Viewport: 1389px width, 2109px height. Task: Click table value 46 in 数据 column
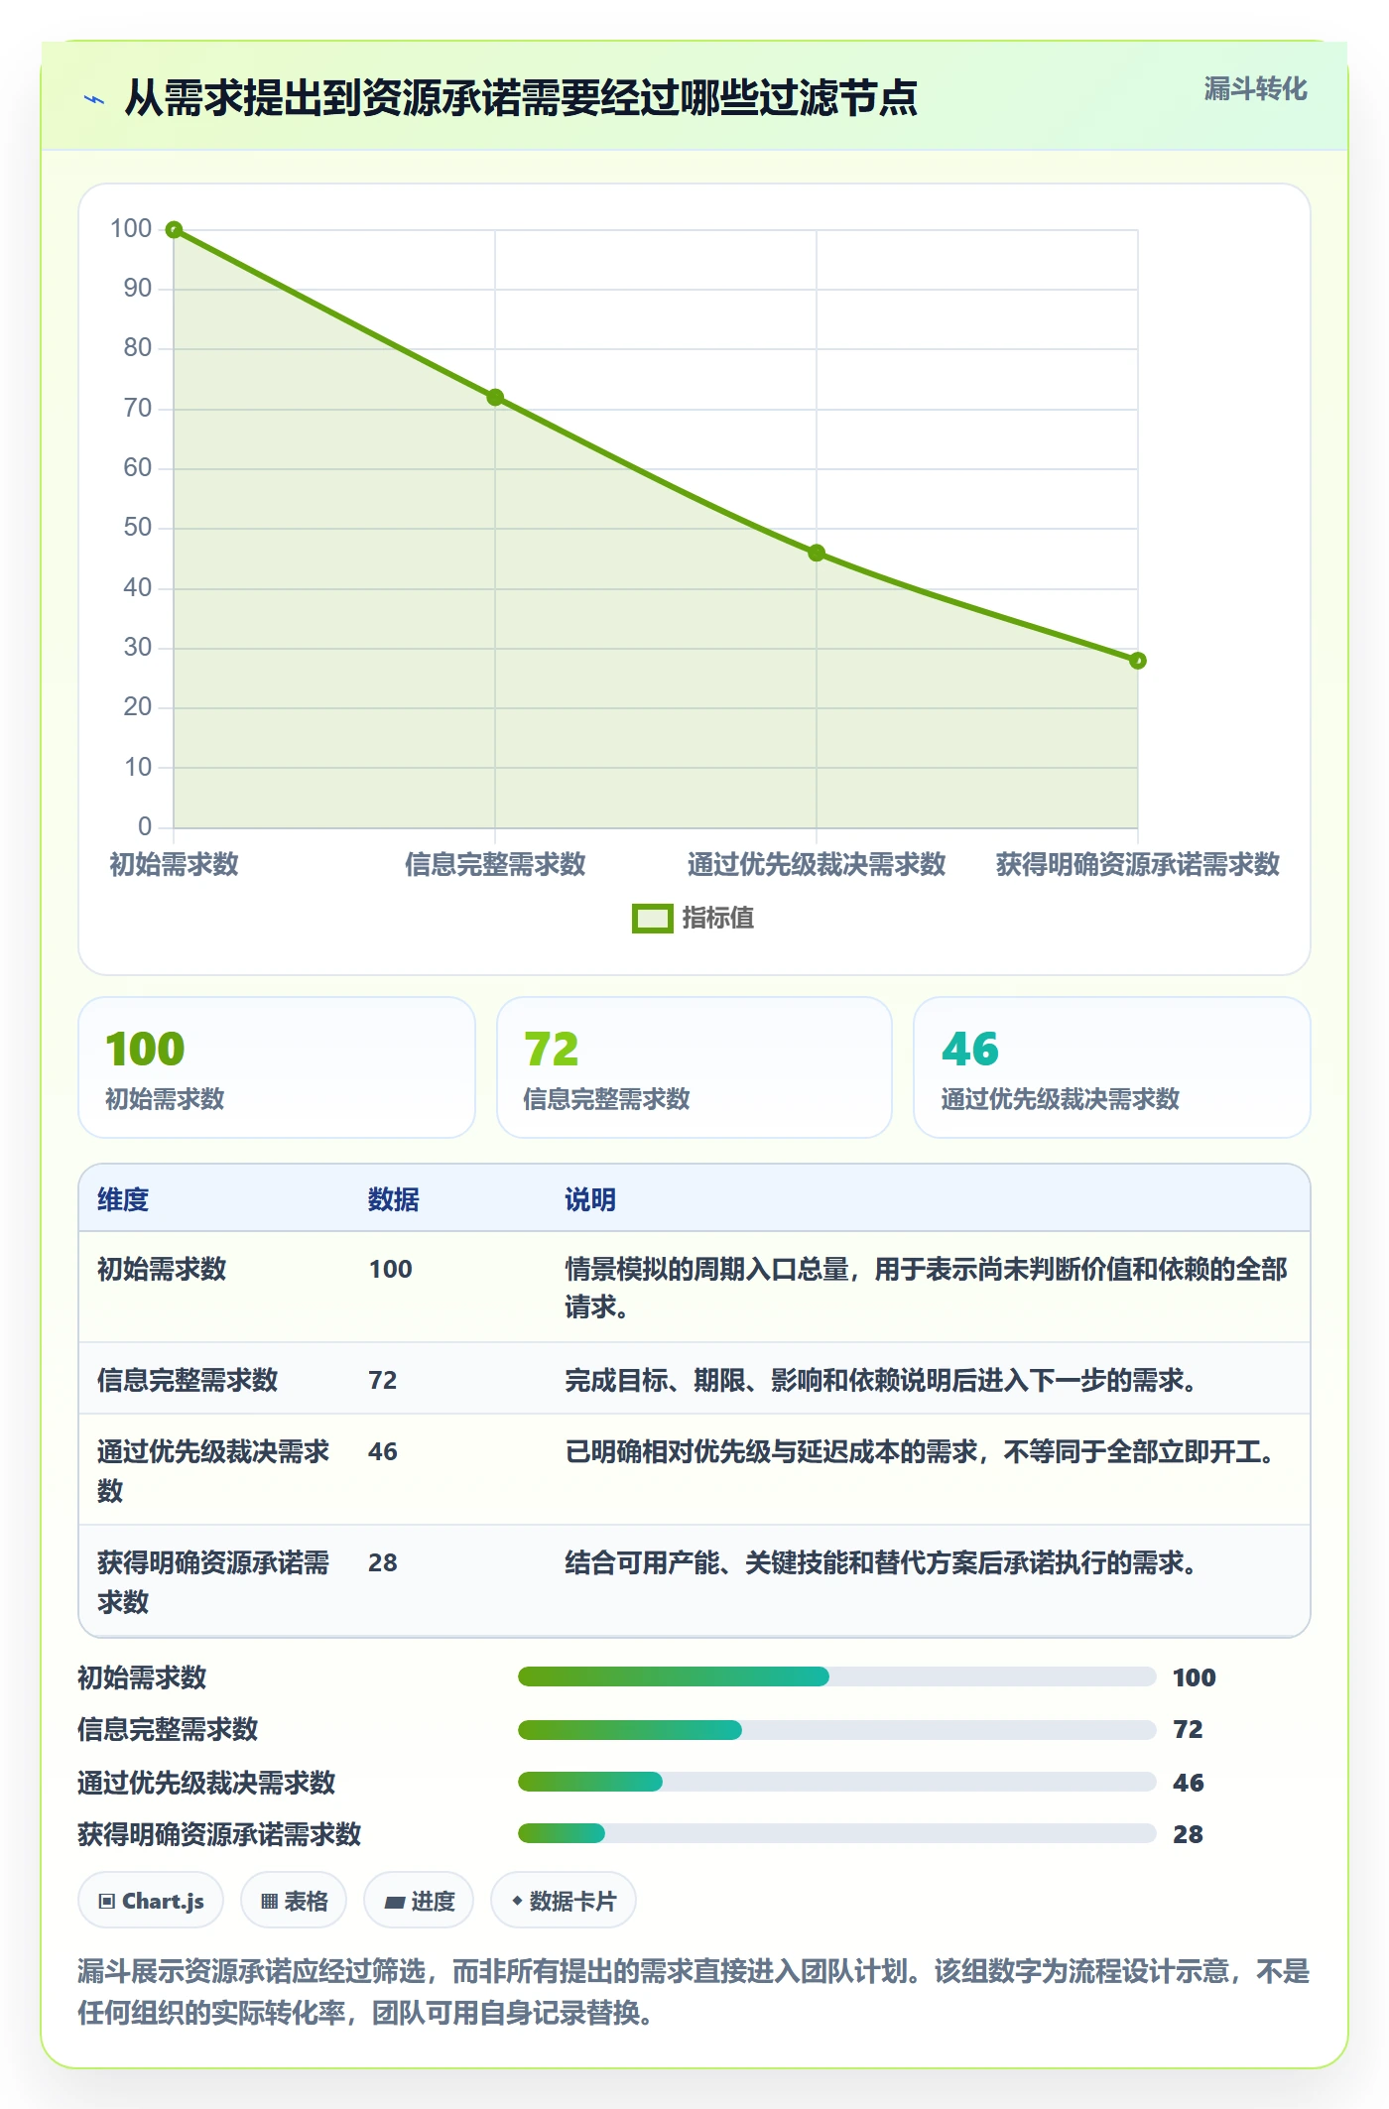coord(383,1451)
